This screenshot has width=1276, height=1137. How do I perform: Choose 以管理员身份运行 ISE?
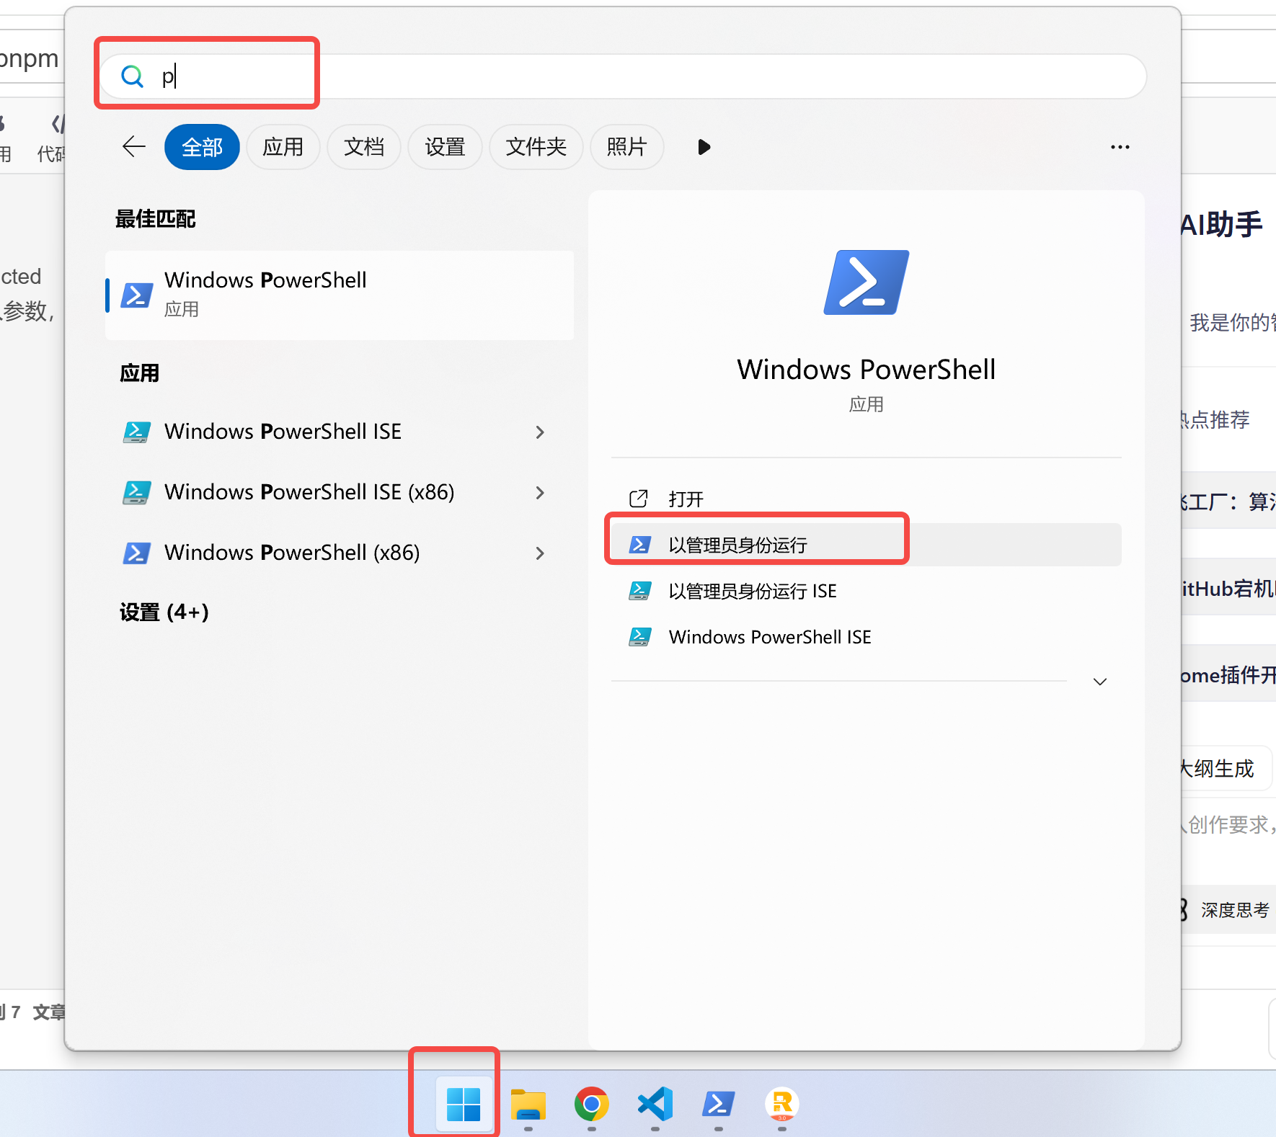click(x=867, y=591)
